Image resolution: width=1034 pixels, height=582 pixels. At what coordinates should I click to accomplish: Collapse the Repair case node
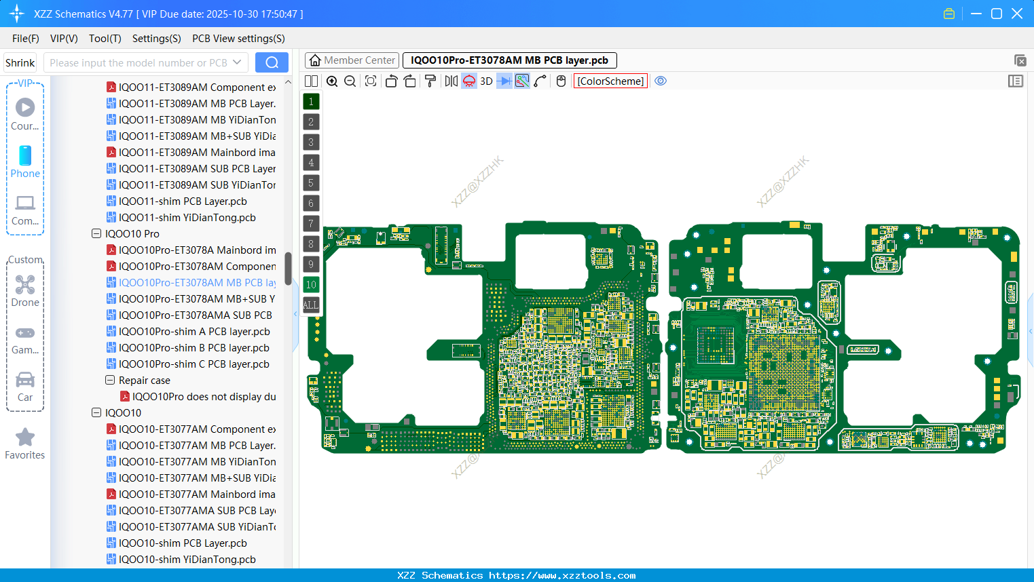tap(109, 380)
